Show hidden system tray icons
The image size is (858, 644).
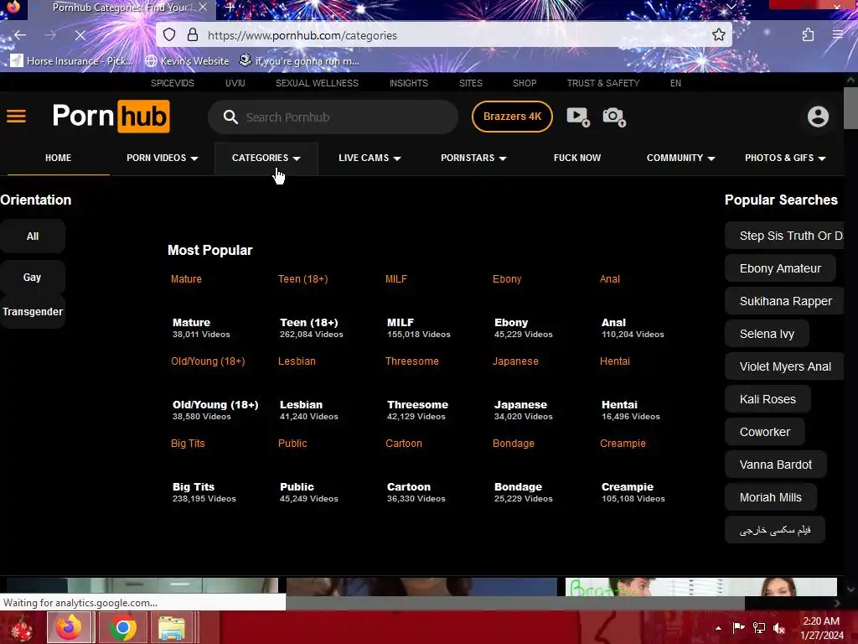point(718,628)
